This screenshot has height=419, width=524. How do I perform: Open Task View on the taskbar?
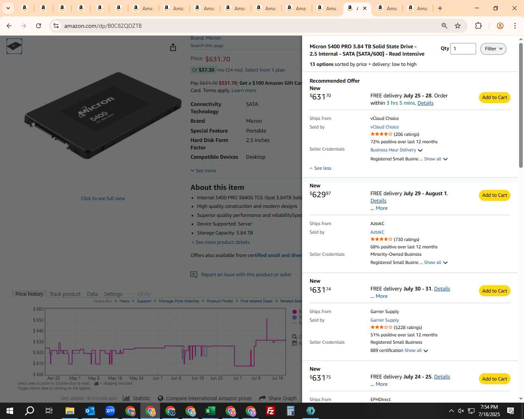click(x=49, y=411)
